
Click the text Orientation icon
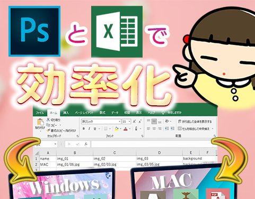(167, 121)
